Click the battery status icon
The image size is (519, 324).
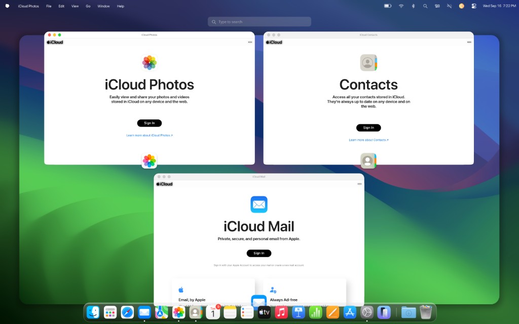pos(388,6)
